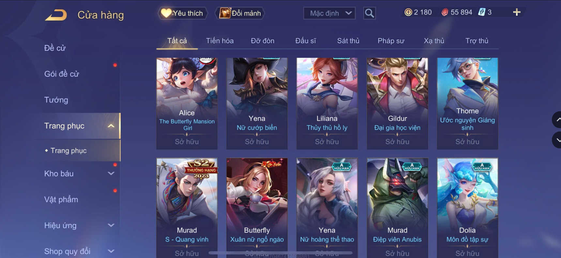Select the Thorne Ước nguyện Giáng sinh skin

(x=467, y=104)
